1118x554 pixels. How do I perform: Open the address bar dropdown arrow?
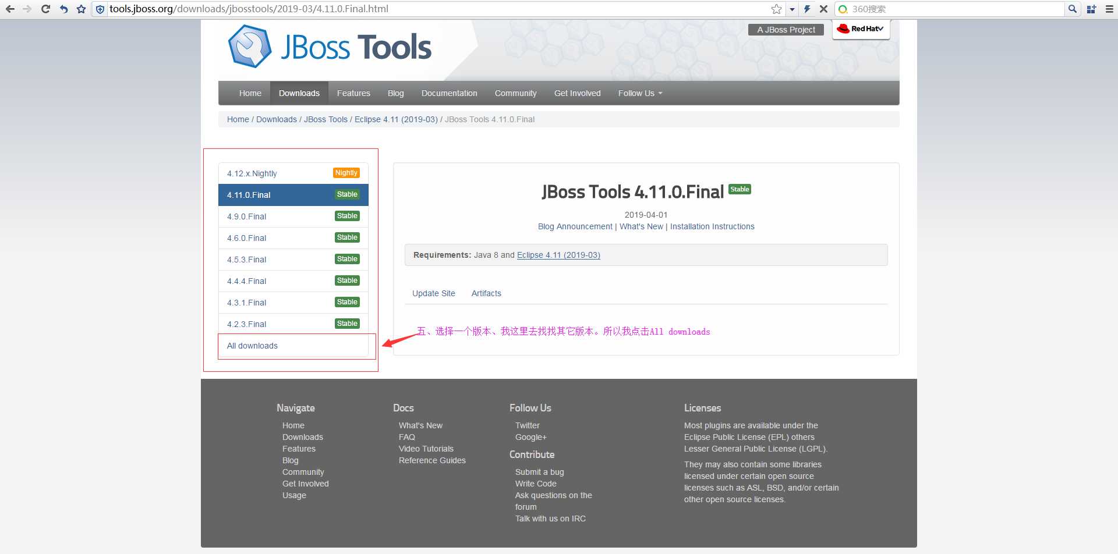pos(792,9)
